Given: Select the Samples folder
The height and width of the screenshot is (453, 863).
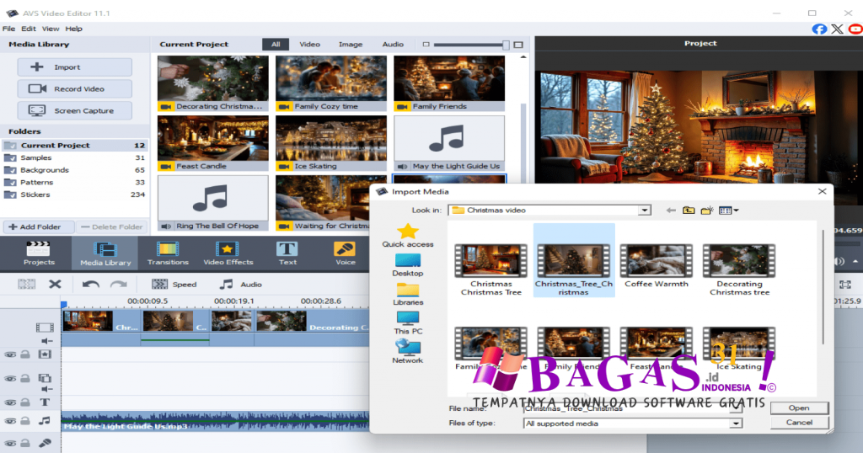Looking at the screenshot, I should click(75, 157).
